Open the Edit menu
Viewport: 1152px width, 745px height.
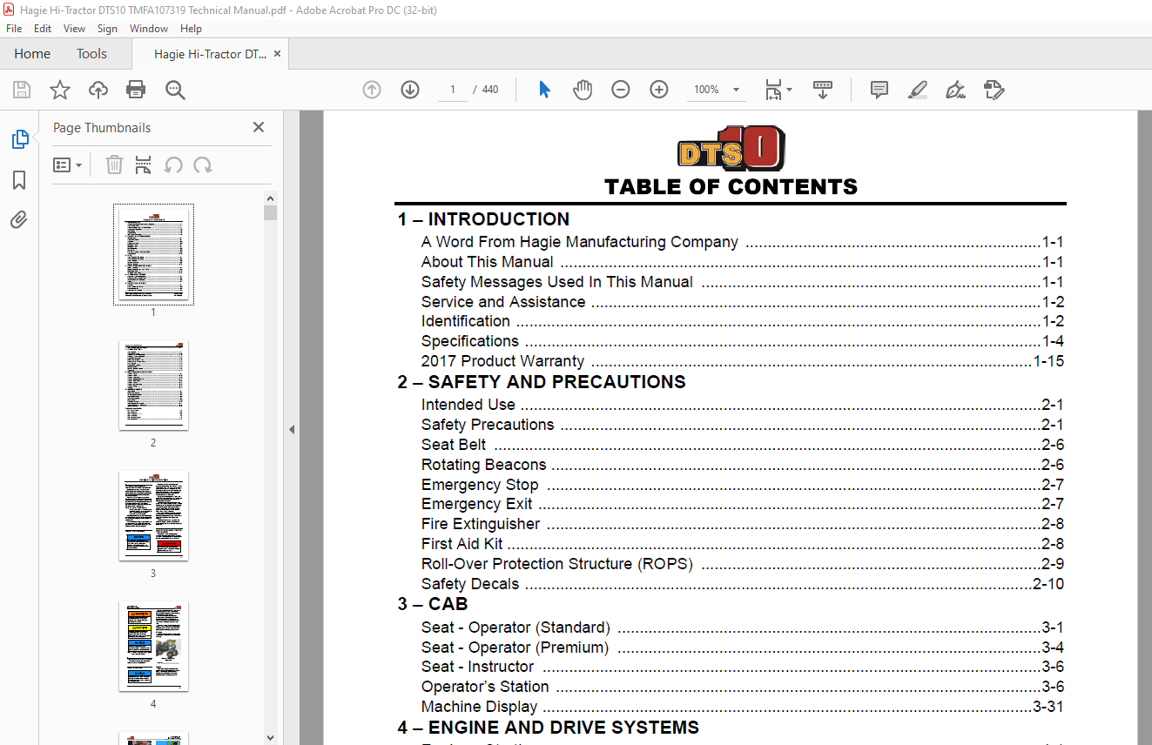[x=43, y=29]
